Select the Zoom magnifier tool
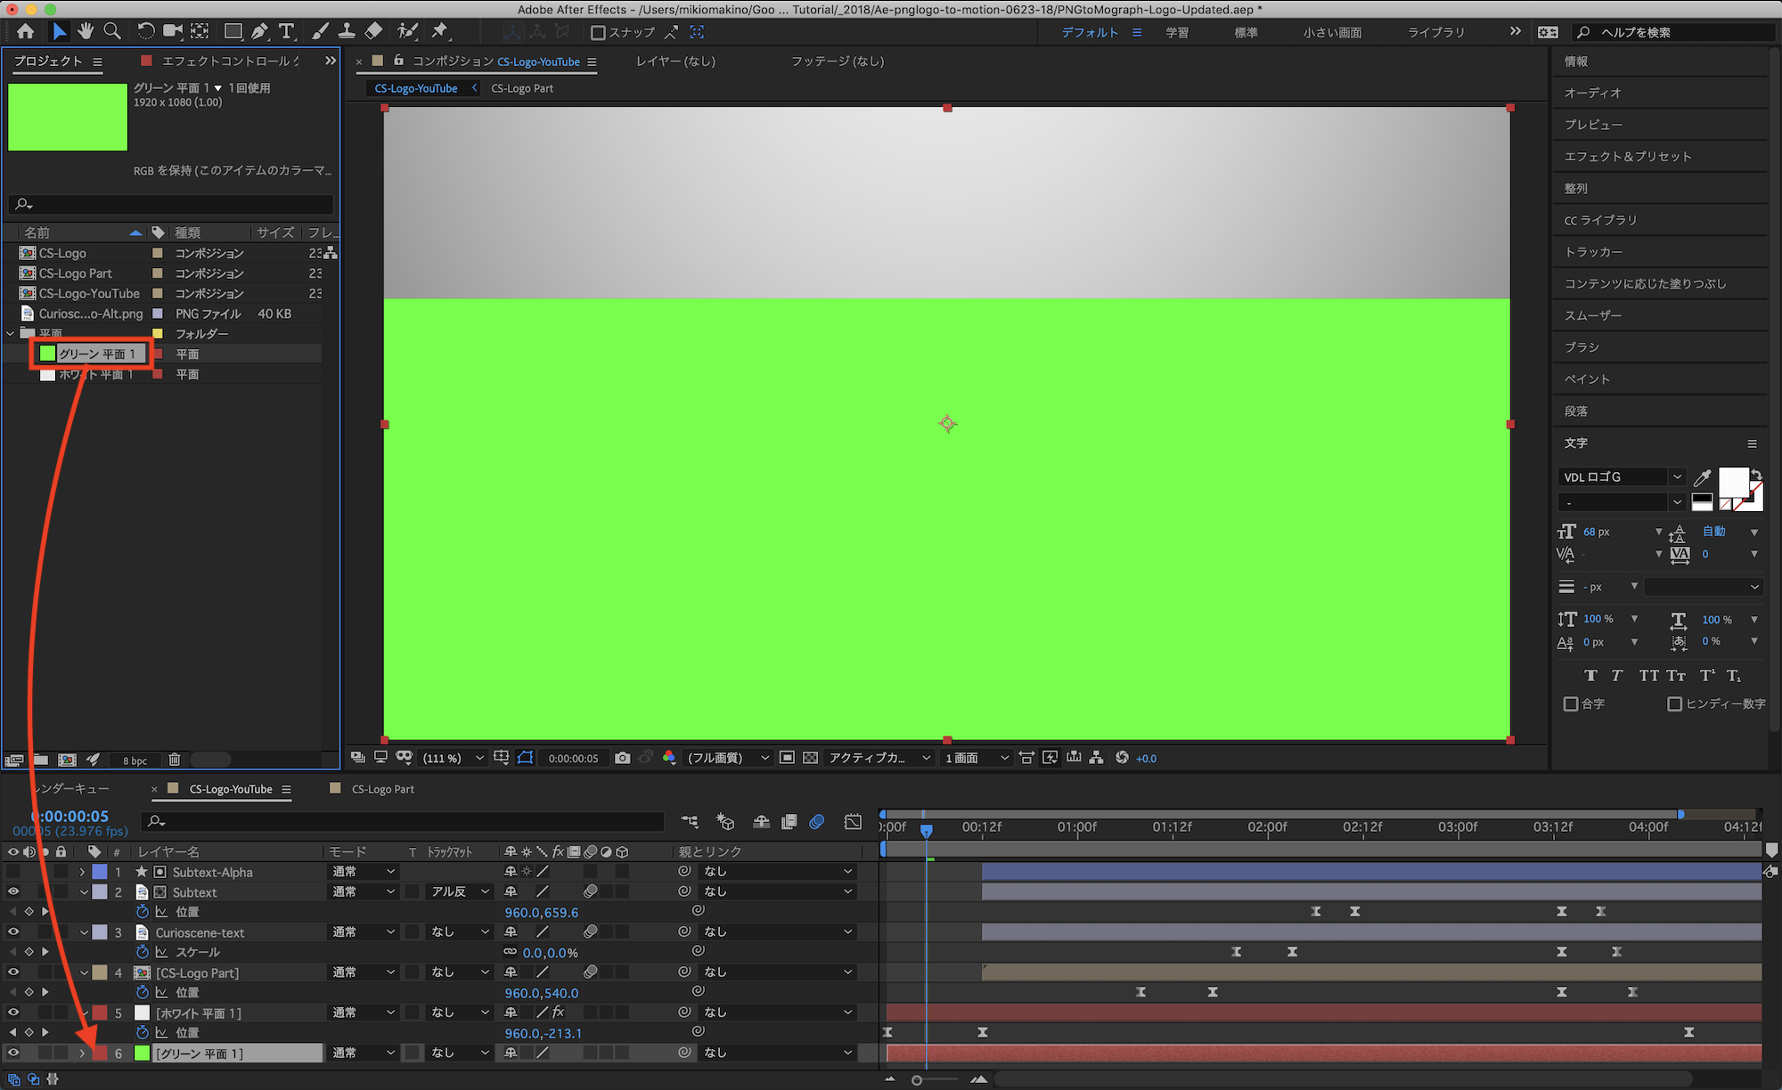 click(112, 32)
